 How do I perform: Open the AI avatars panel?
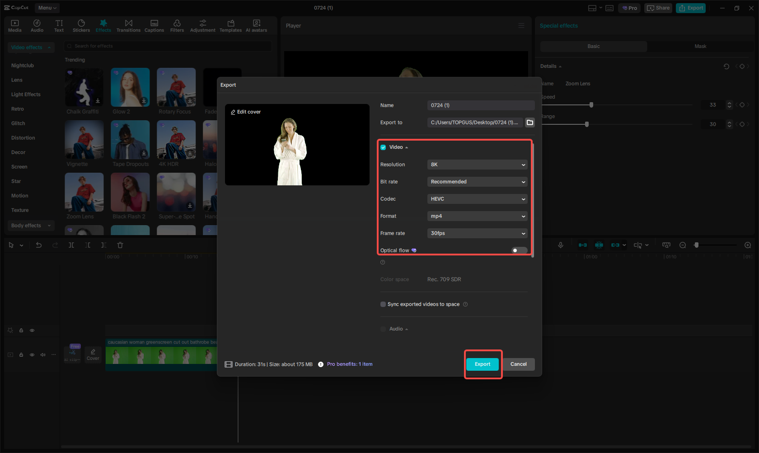coord(256,25)
